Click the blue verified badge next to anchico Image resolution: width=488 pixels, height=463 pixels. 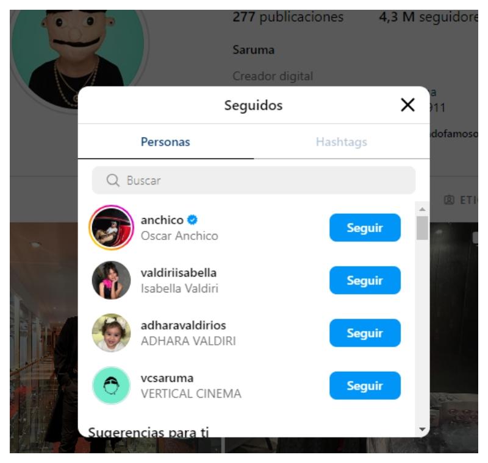pos(192,220)
